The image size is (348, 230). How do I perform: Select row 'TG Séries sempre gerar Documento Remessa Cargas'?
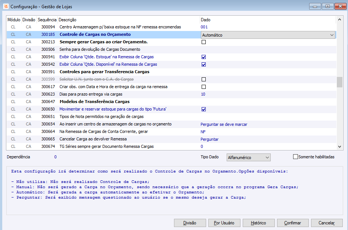171,146
